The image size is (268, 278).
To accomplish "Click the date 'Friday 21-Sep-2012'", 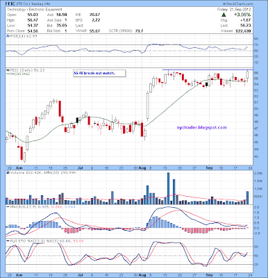I will point(234,10).
